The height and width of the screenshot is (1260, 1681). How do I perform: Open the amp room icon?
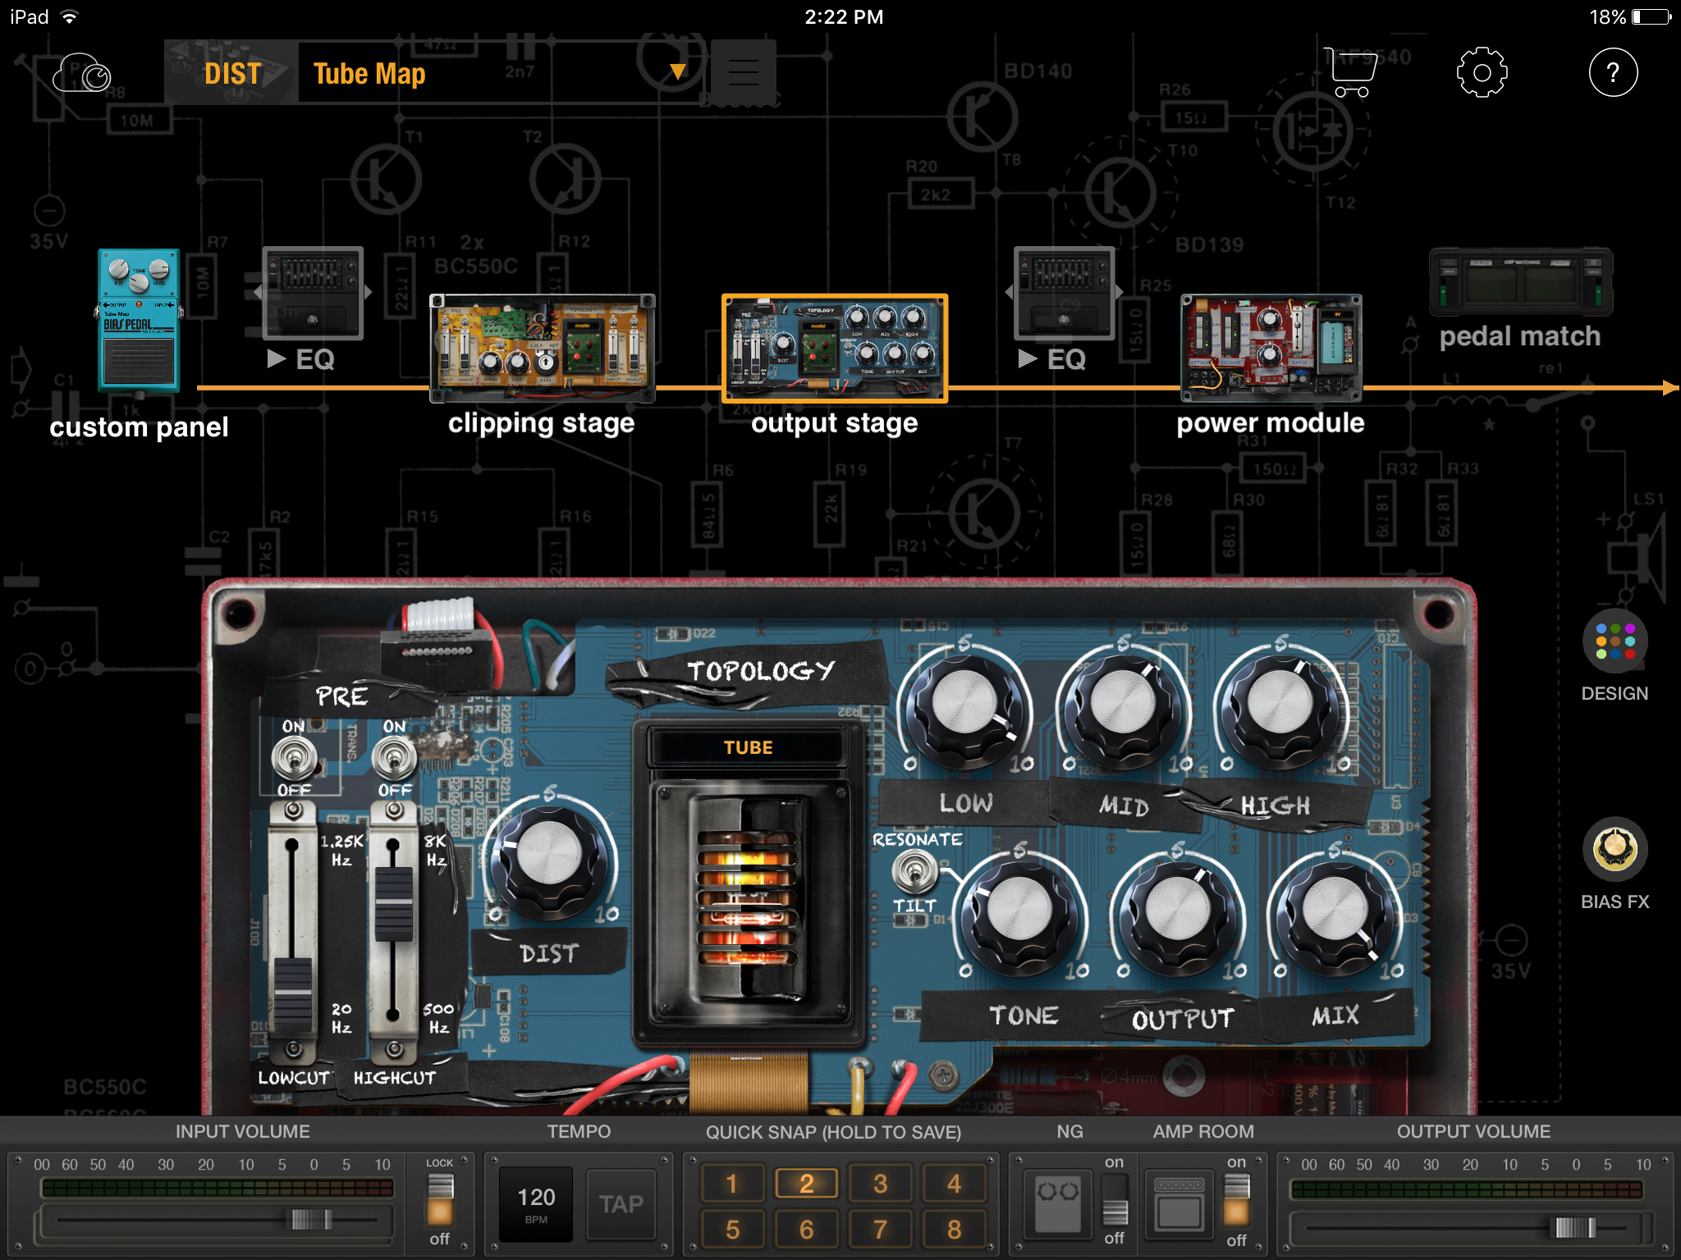(x=1179, y=1203)
